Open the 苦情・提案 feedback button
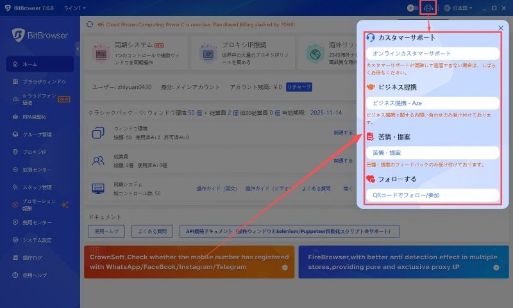 click(432, 152)
